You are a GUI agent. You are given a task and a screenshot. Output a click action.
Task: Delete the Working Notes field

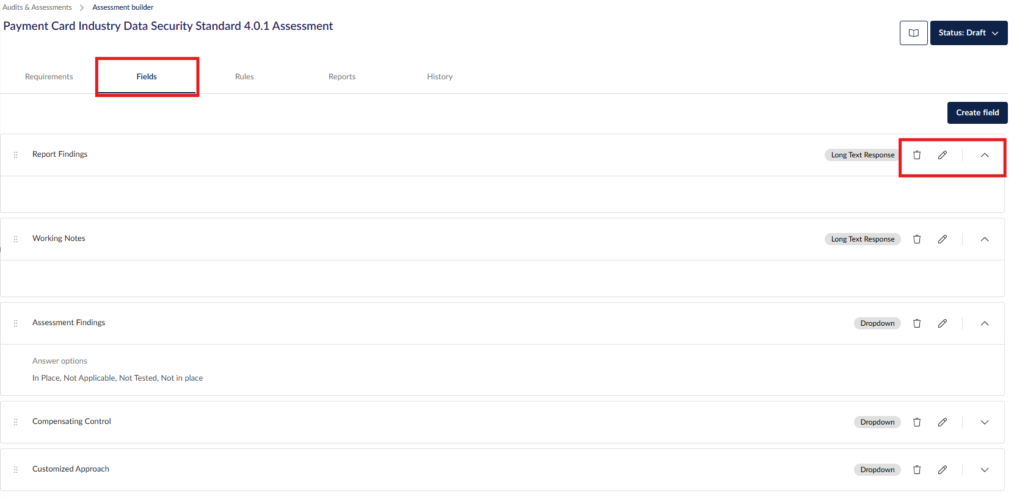click(x=916, y=239)
